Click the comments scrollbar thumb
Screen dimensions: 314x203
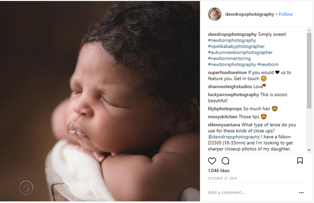(x=309, y=71)
